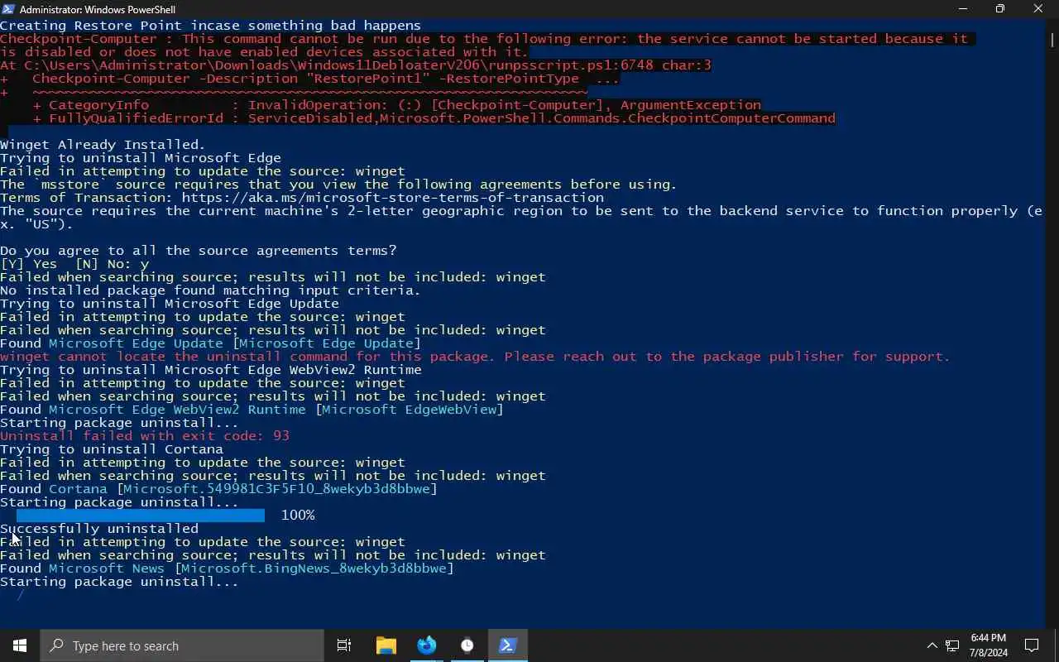
Task: Open Task View from the taskbar
Action: coord(344,645)
